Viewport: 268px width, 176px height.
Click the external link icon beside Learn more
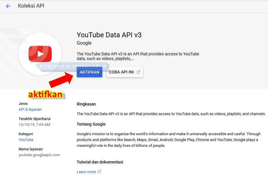pos(99,172)
